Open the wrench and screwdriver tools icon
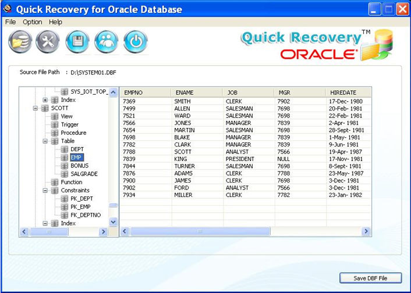The width and height of the screenshot is (411, 293). click(48, 41)
